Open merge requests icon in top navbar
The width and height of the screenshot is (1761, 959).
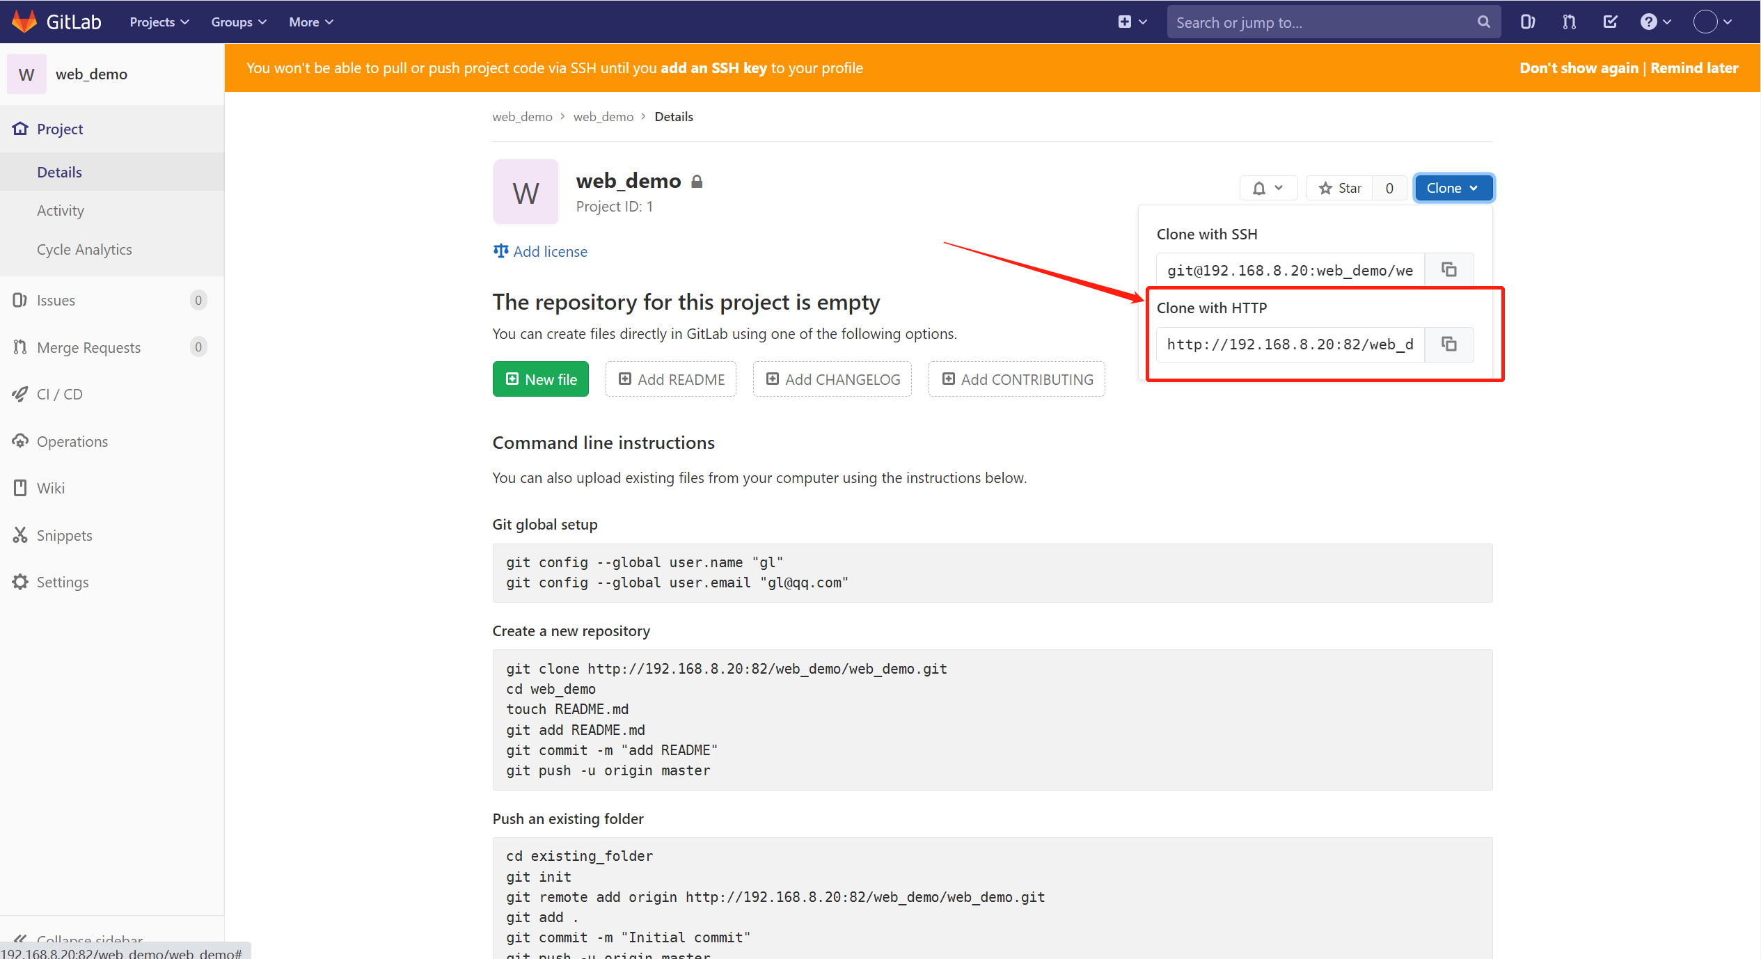pyautogui.click(x=1569, y=22)
